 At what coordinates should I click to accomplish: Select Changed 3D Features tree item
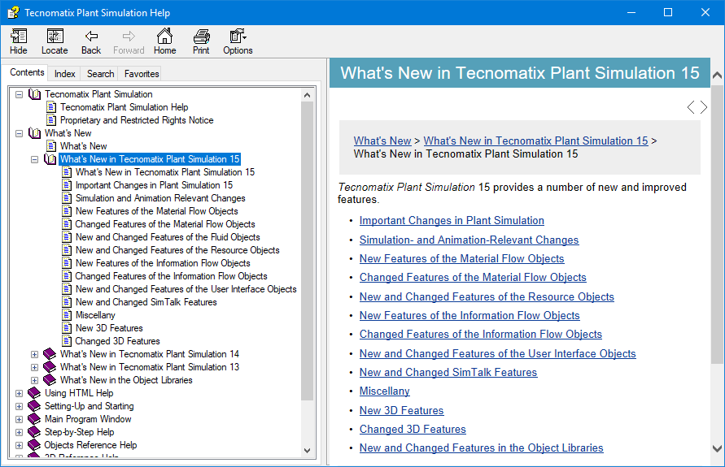tap(117, 341)
